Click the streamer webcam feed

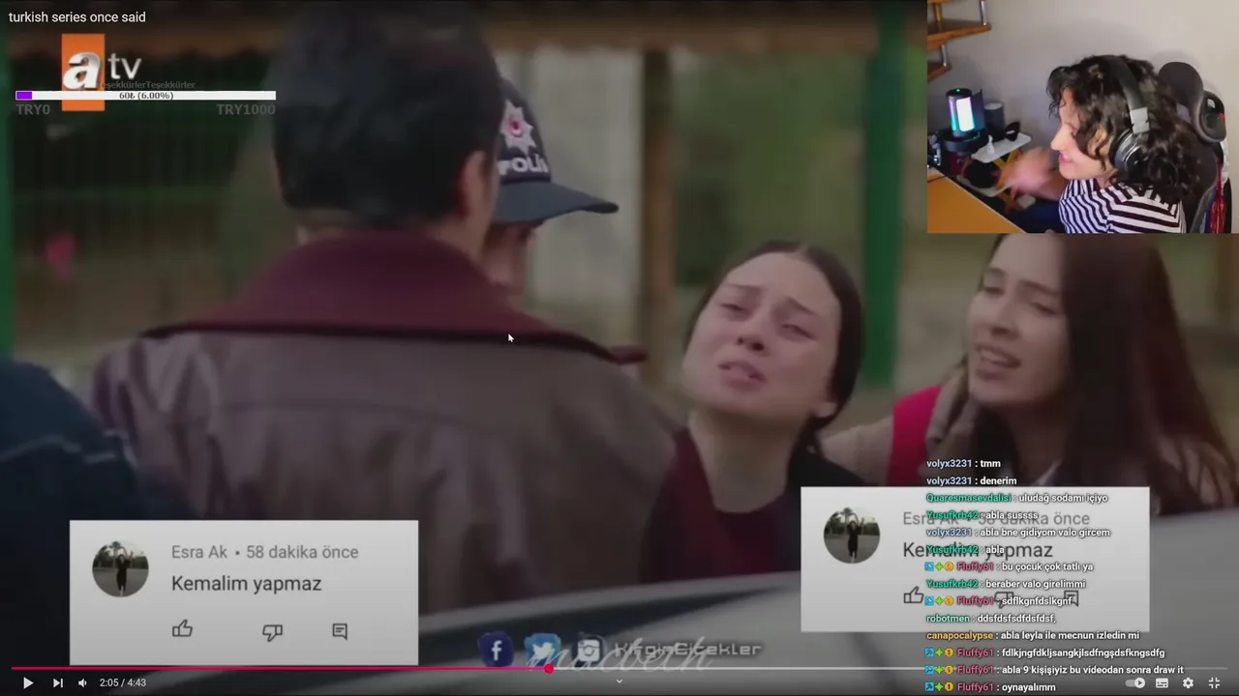point(1083,117)
